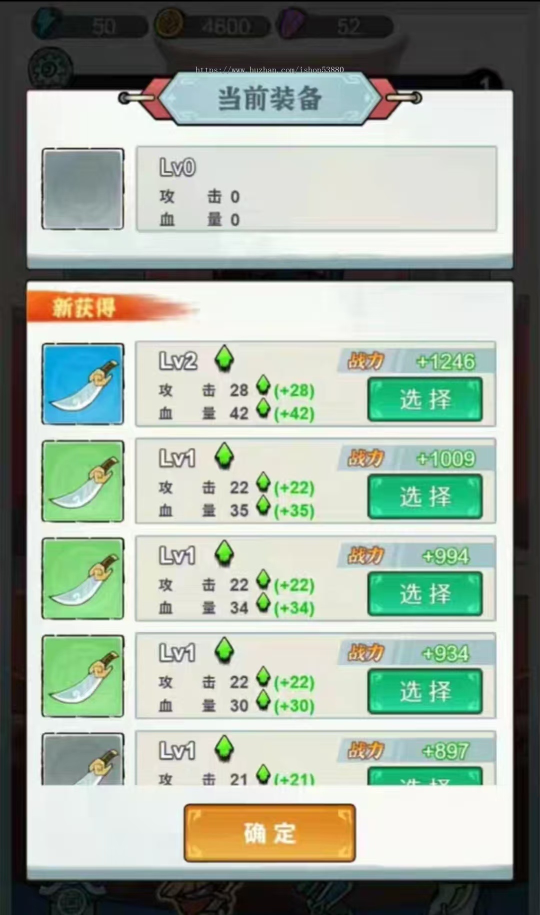This screenshot has width=540, height=915.
Task: Select the weapon with +994 power
Action: [x=425, y=594]
